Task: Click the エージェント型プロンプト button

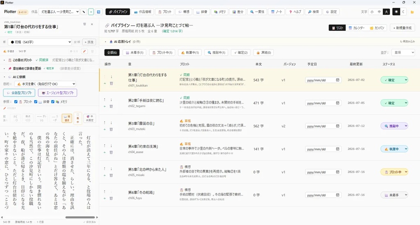Action: [x=57, y=93]
